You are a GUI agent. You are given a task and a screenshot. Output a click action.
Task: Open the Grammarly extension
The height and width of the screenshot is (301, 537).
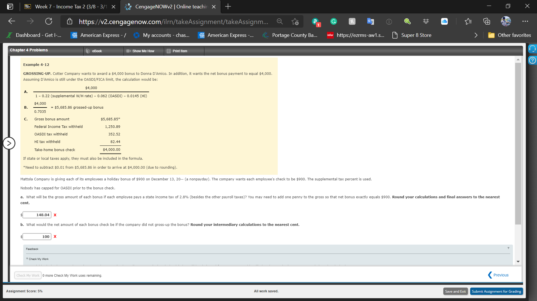[x=333, y=21]
